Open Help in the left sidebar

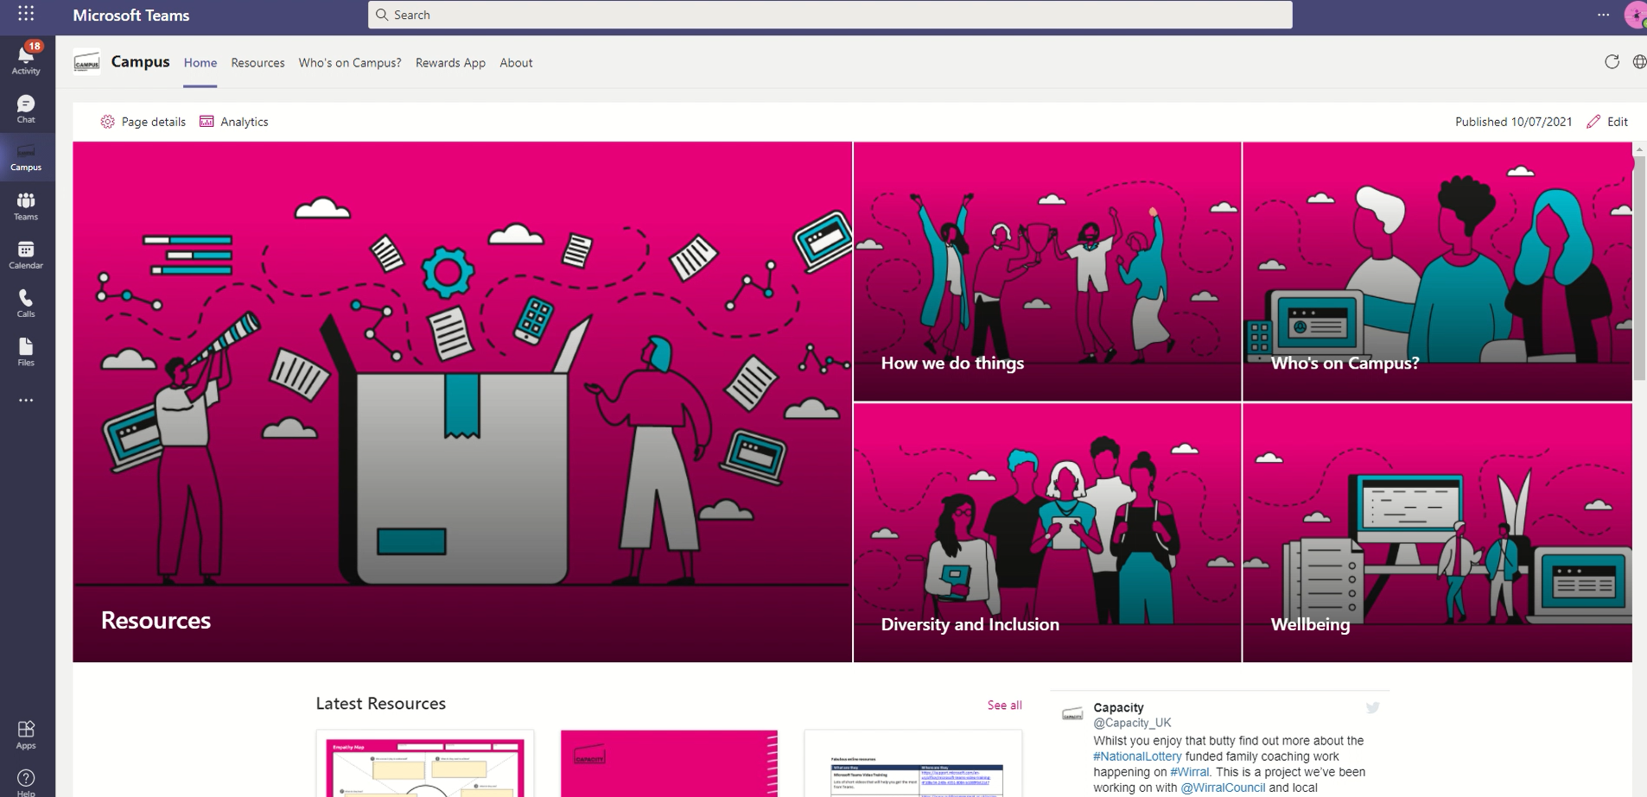click(x=26, y=782)
